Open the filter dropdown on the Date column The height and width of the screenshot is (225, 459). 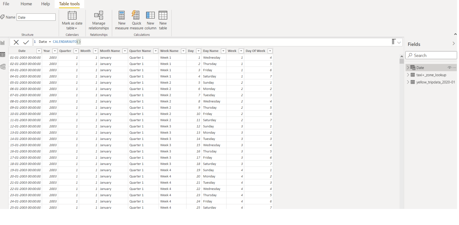[39, 51]
